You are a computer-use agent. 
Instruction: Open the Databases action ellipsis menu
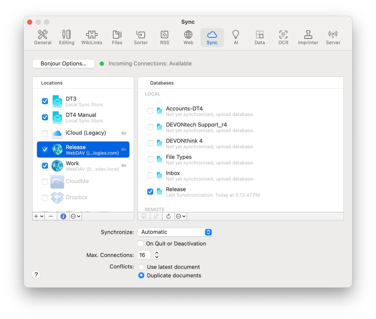tap(181, 216)
